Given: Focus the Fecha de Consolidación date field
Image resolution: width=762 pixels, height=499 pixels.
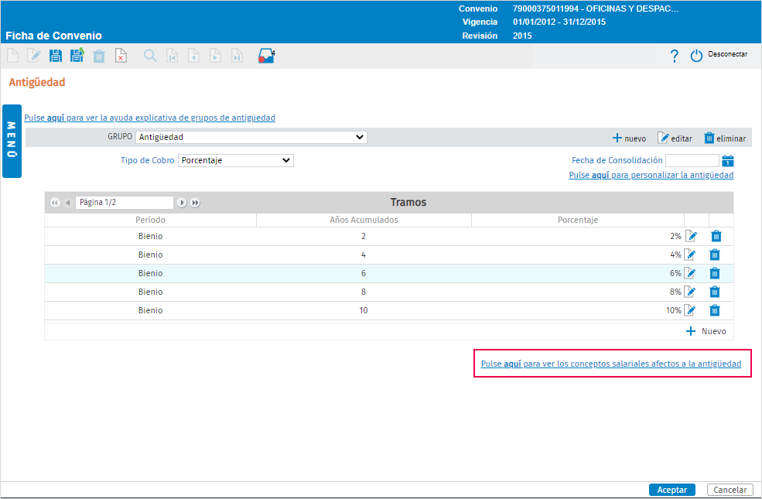Looking at the screenshot, I should pyautogui.click(x=692, y=160).
